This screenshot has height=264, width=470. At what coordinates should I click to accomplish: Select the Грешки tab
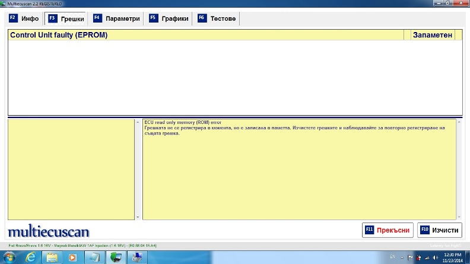pos(66,18)
